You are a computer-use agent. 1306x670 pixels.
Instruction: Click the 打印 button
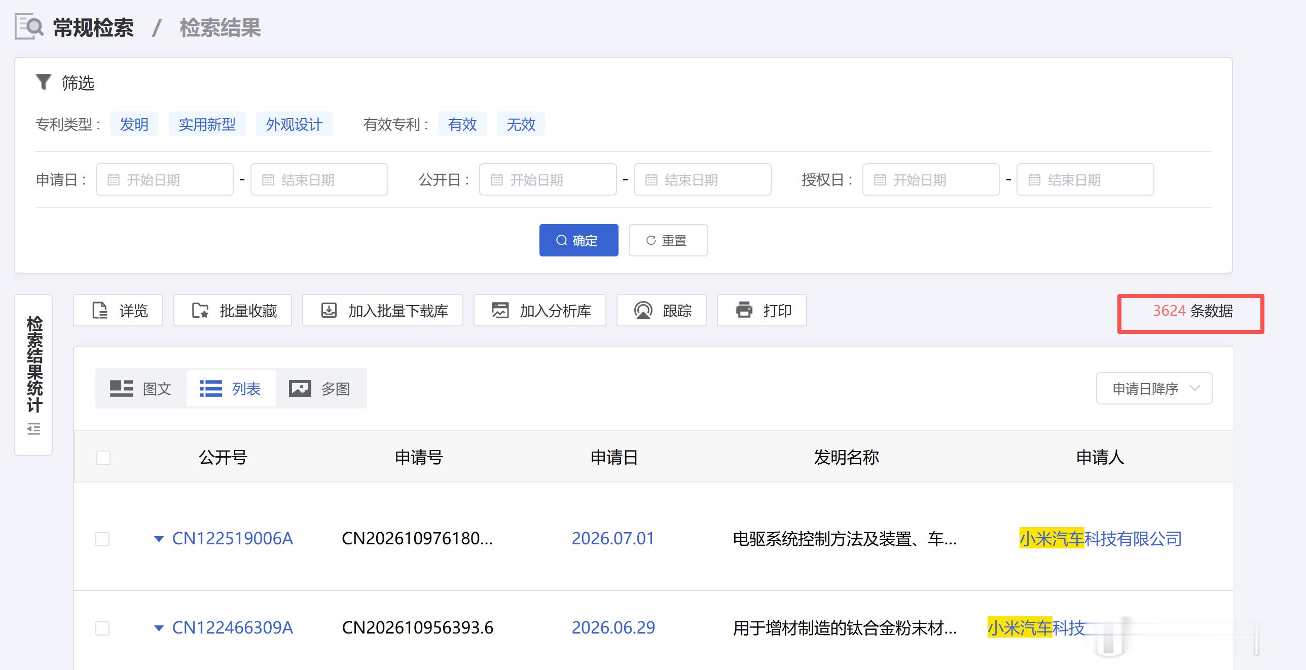tap(762, 310)
